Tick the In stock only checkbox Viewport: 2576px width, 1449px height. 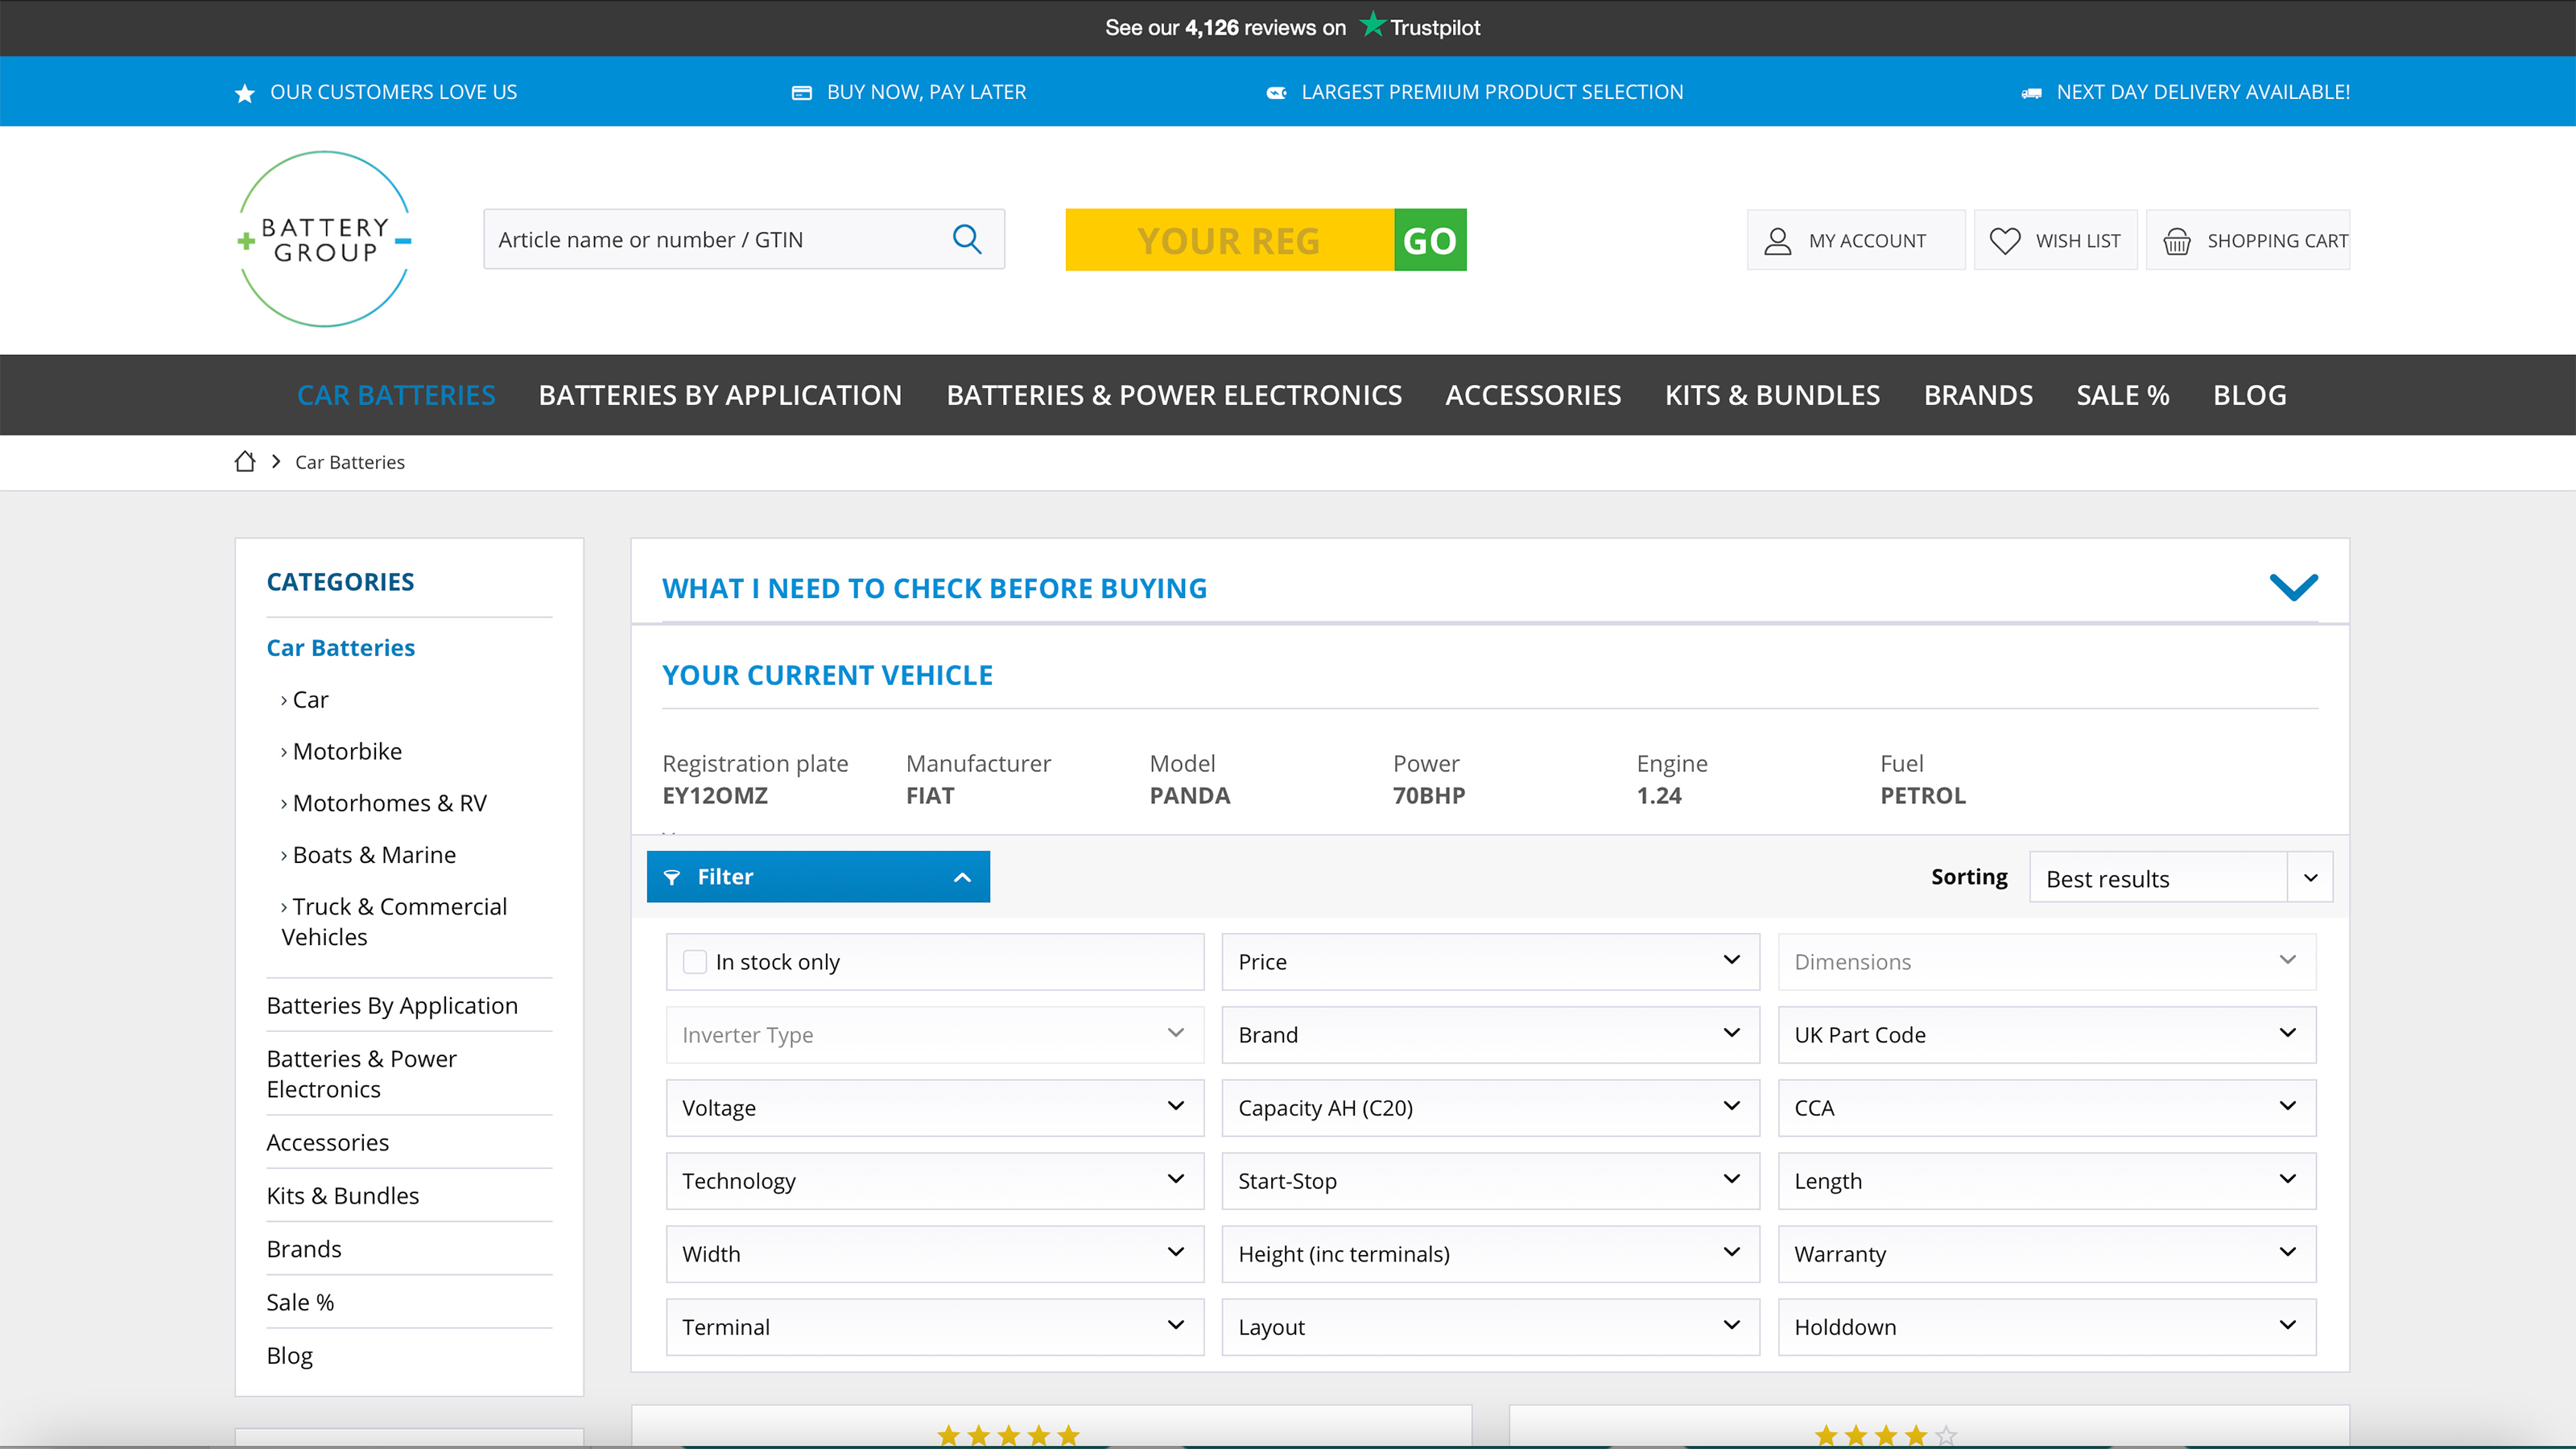point(694,961)
